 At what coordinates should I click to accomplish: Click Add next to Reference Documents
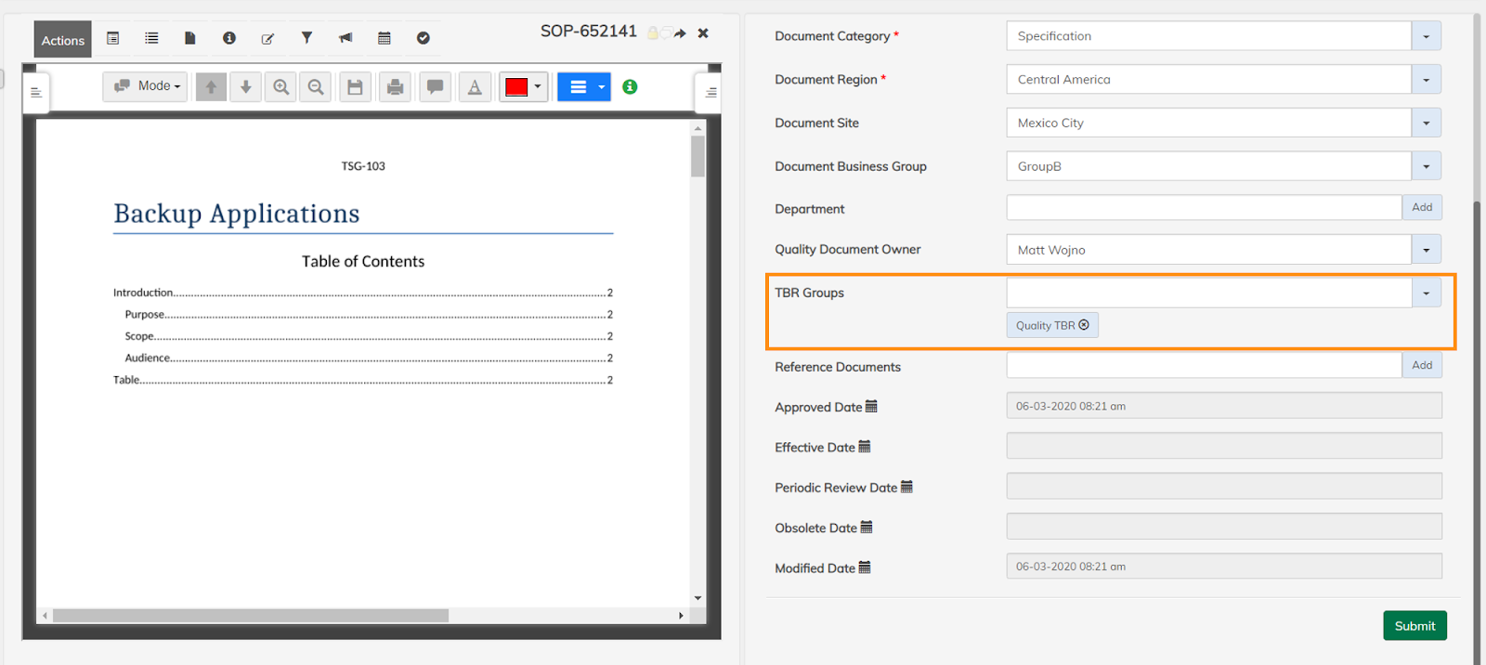pyautogui.click(x=1422, y=365)
